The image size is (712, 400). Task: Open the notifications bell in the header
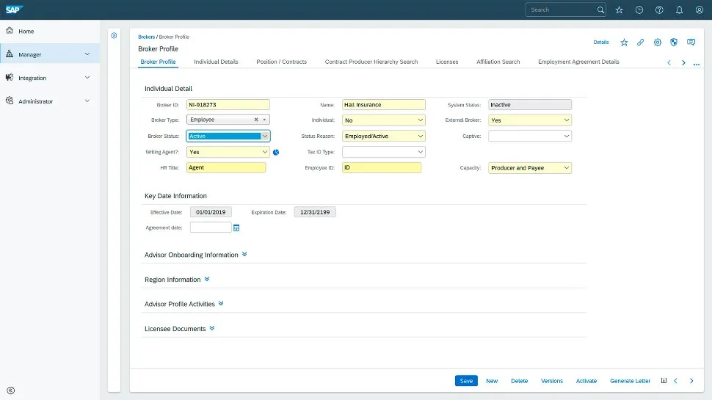(x=679, y=10)
